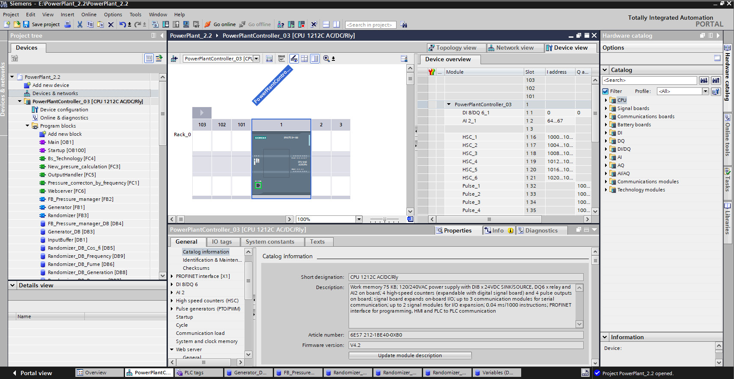Expand PROFINET interface [X1] properties
Image resolution: width=734 pixels, height=379 pixels.
pos(172,276)
